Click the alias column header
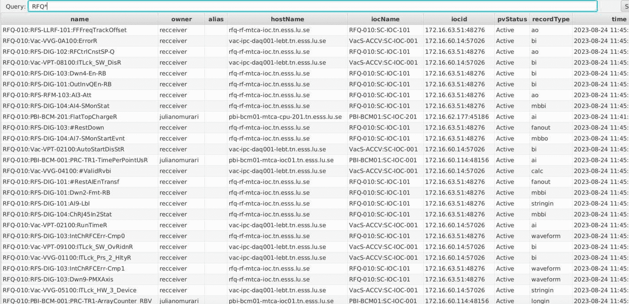The image size is (629, 304). [215, 19]
